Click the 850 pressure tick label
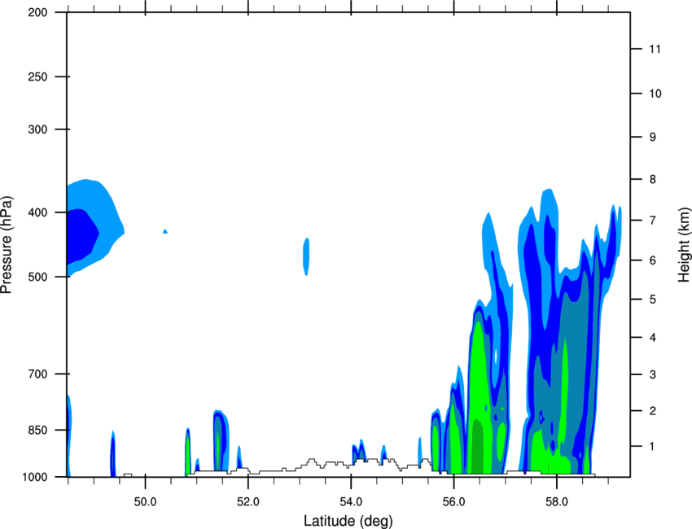The height and width of the screenshot is (529, 692). click(x=37, y=431)
